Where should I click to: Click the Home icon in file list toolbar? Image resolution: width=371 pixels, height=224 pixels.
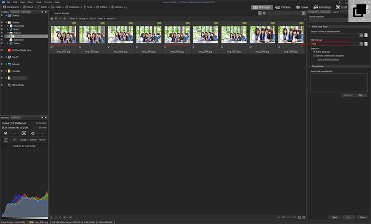click(x=52, y=18)
